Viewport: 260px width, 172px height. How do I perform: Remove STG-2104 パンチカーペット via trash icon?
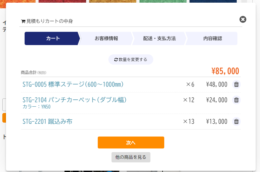coord(236,100)
